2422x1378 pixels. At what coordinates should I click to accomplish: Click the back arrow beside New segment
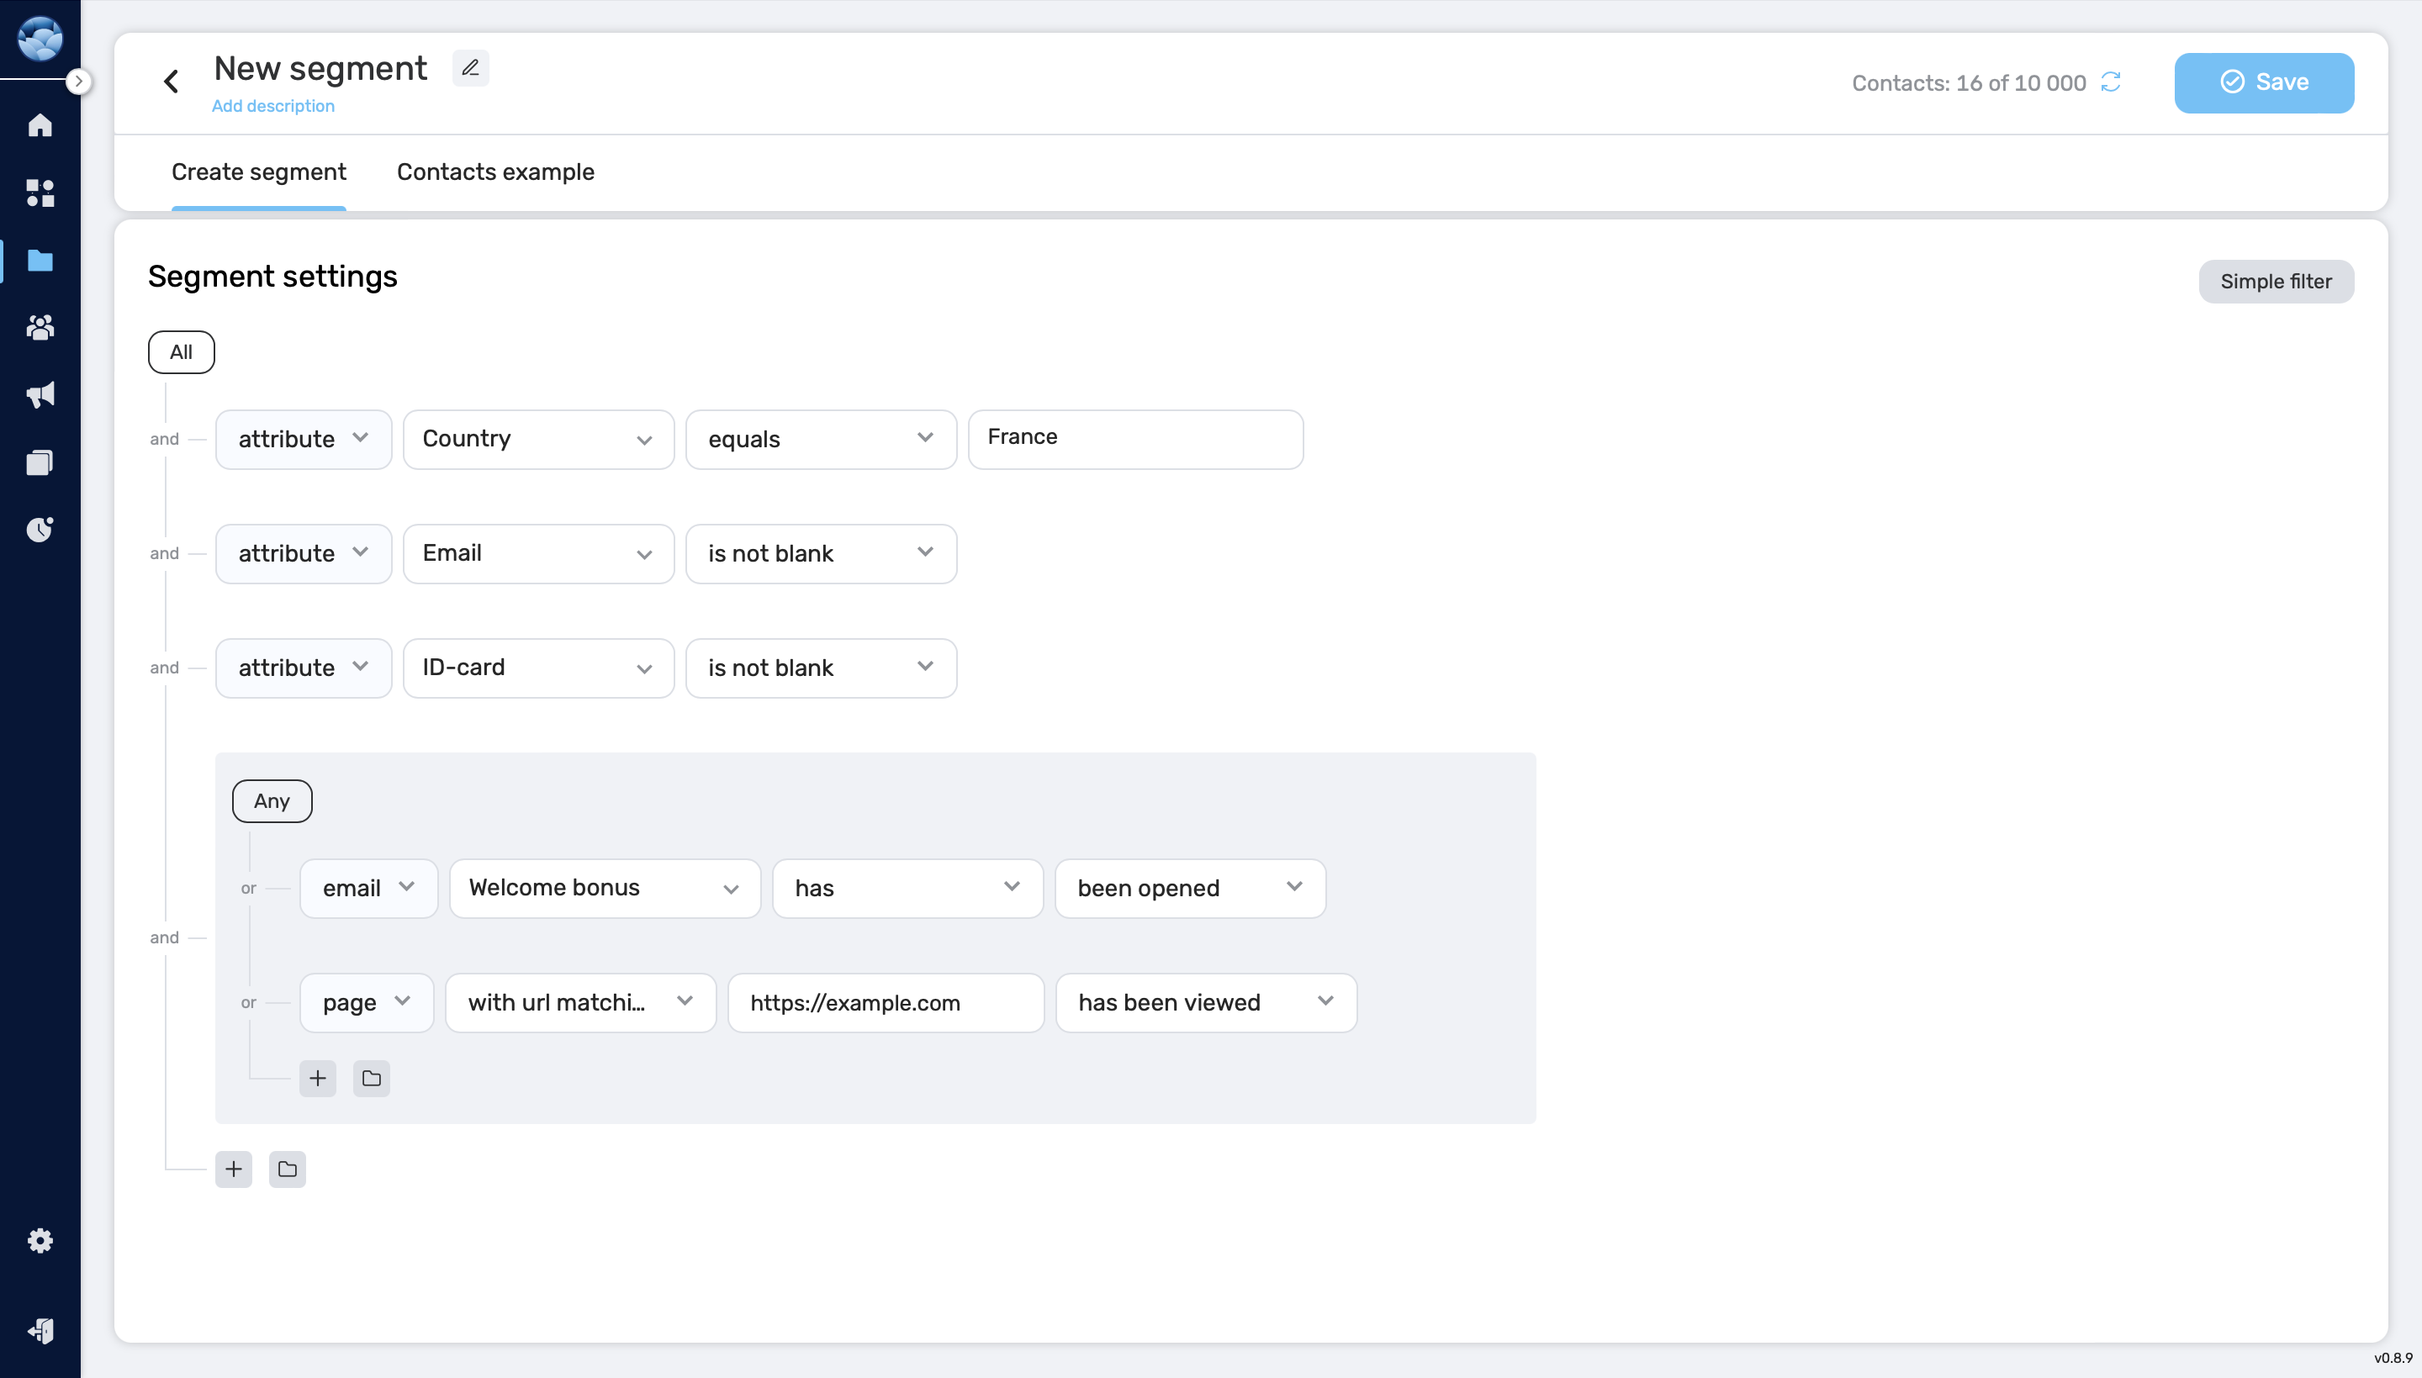[172, 82]
